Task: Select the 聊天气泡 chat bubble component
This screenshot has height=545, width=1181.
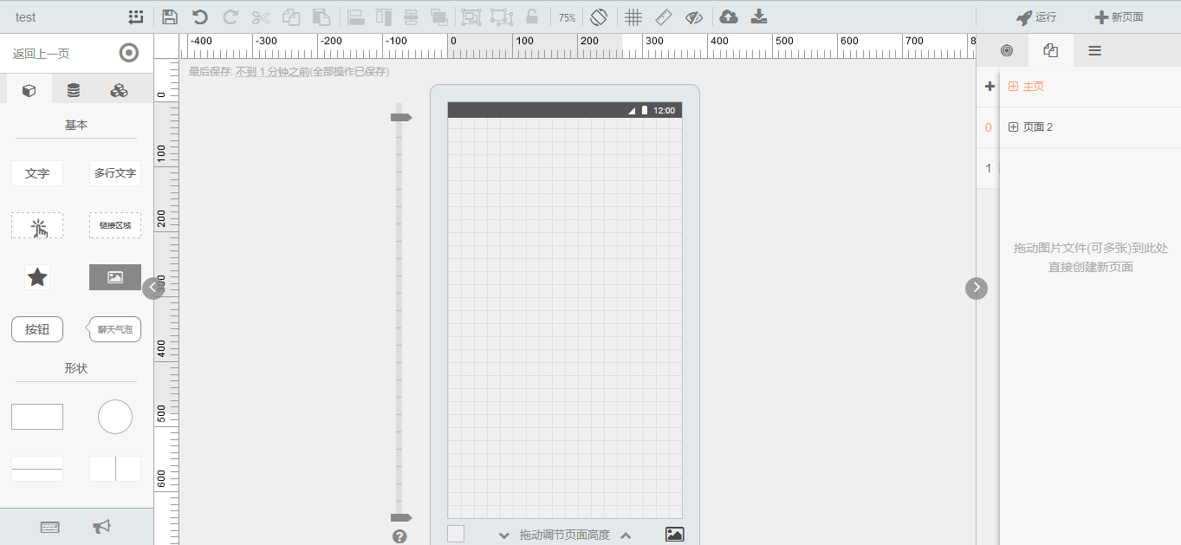Action: pos(114,329)
